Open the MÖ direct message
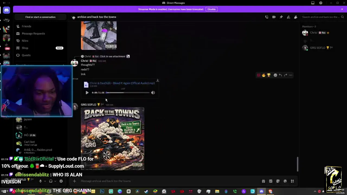Viewport: 347px width, 195px height. coord(40,135)
